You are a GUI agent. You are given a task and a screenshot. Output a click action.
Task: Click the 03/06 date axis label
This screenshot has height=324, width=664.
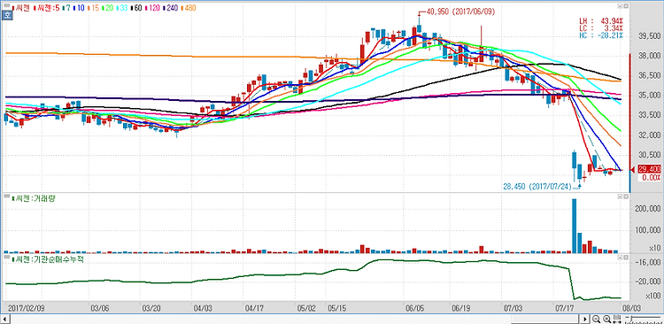coord(99,308)
